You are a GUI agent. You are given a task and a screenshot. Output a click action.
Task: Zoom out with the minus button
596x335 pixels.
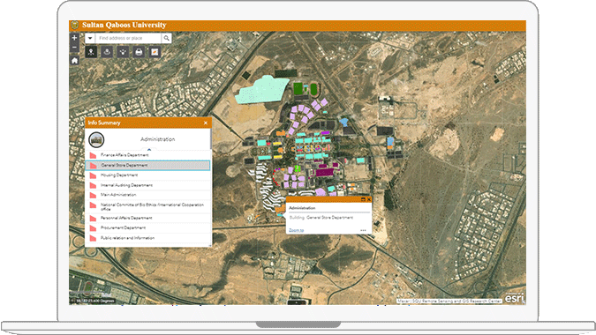pyautogui.click(x=74, y=48)
